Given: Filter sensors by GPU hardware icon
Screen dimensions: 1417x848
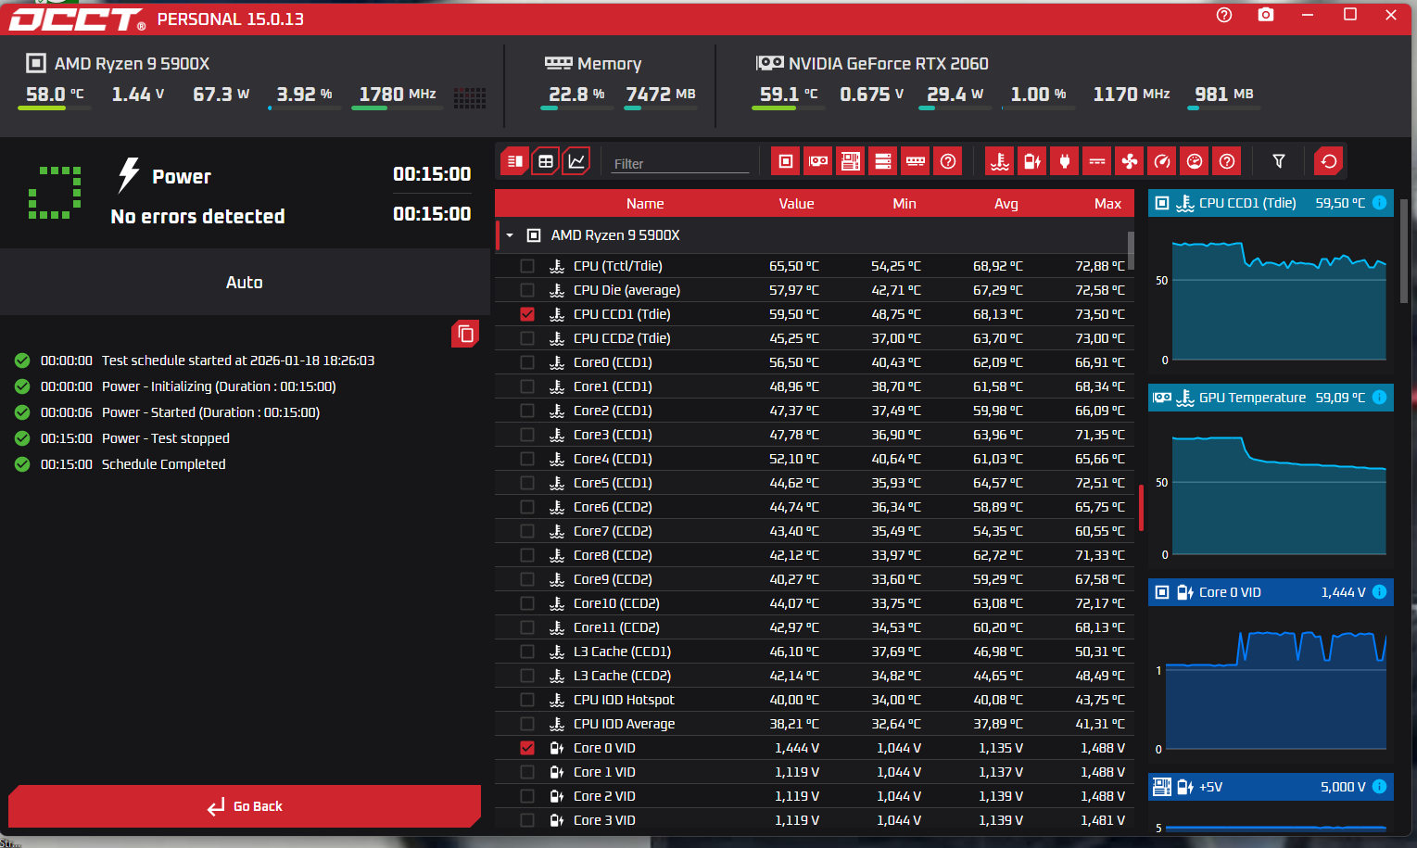Looking at the screenshot, I should pos(818,161).
